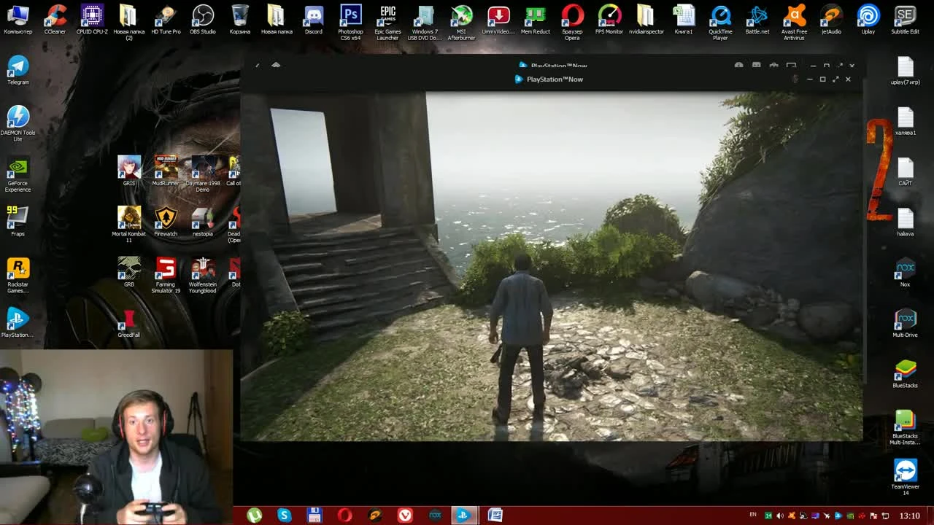This screenshot has width=934, height=525.
Task: Open the jetAudio desktop icon
Action: click(831, 20)
